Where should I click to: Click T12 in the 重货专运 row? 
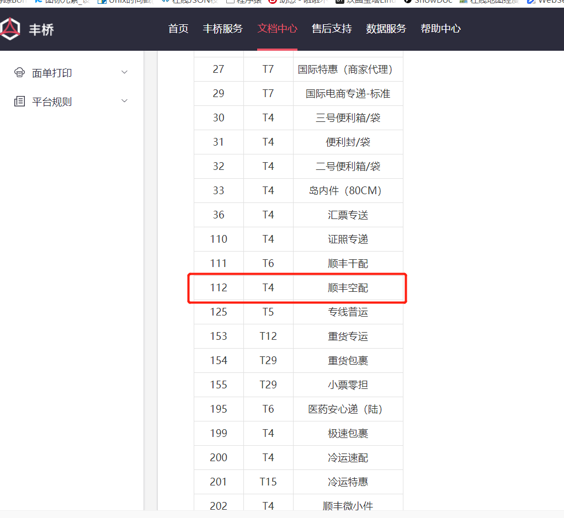click(x=268, y=336)
